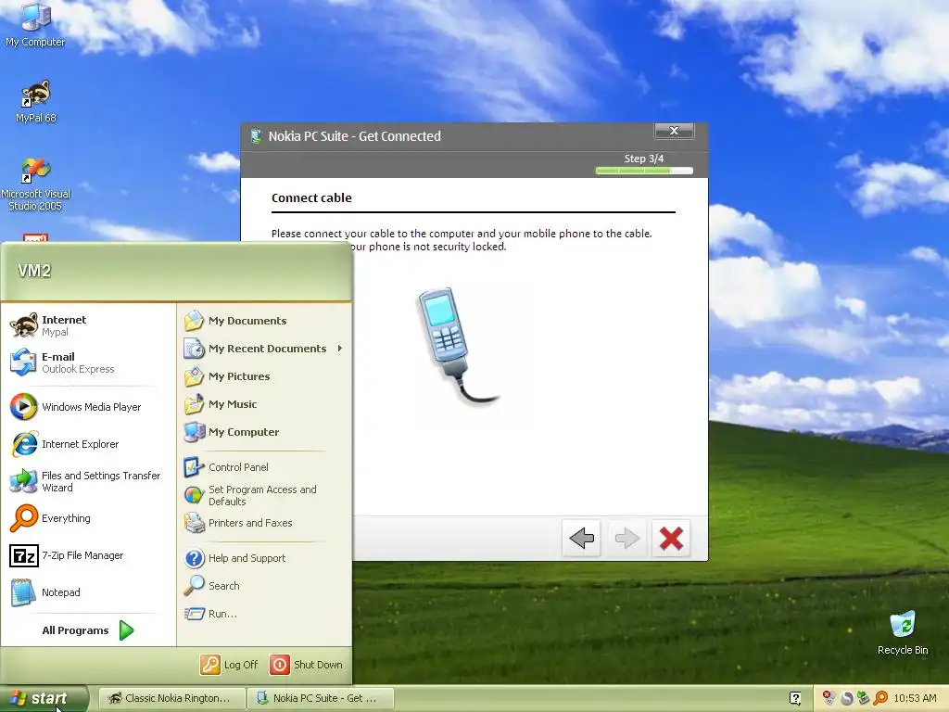Click the green arrow tray icon
Image resolution: width=949 pixels, height=712 pixels.
(x=864, y=698)
